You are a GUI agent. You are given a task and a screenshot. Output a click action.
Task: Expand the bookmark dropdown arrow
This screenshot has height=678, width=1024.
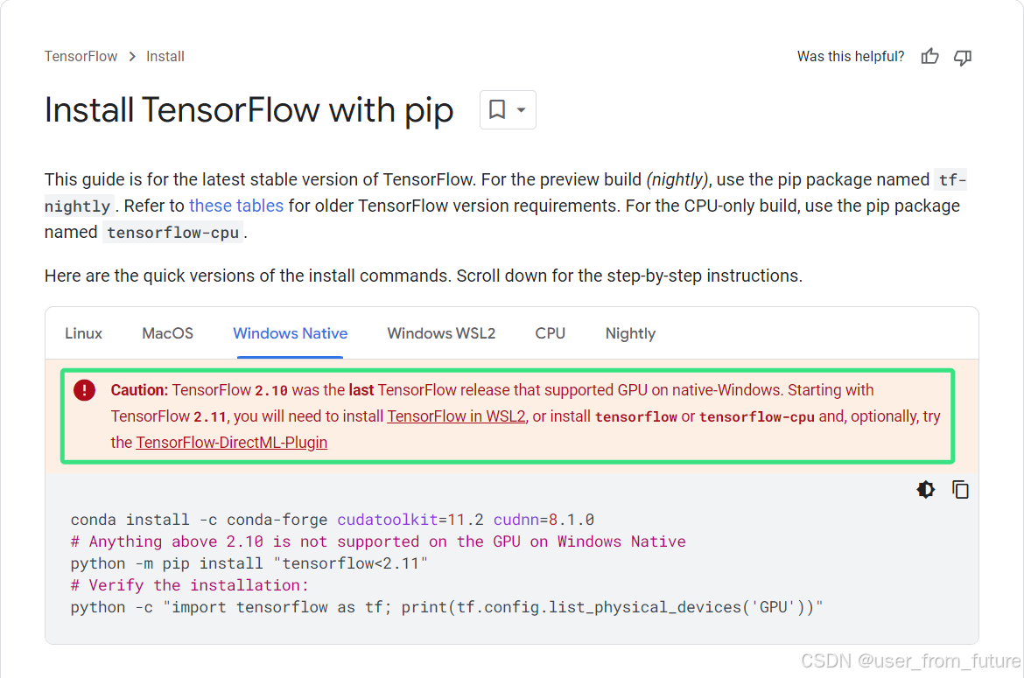[521, 109]
